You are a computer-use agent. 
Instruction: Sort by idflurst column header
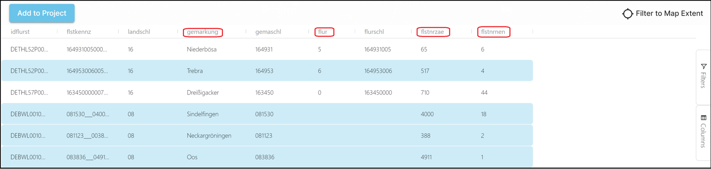[20, 32]
